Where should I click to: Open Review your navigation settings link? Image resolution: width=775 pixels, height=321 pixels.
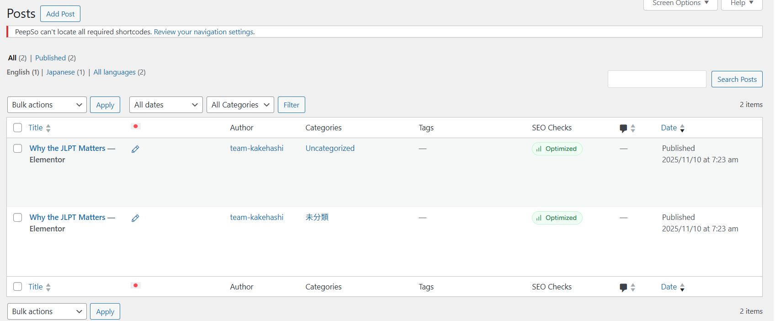(204, 32)
